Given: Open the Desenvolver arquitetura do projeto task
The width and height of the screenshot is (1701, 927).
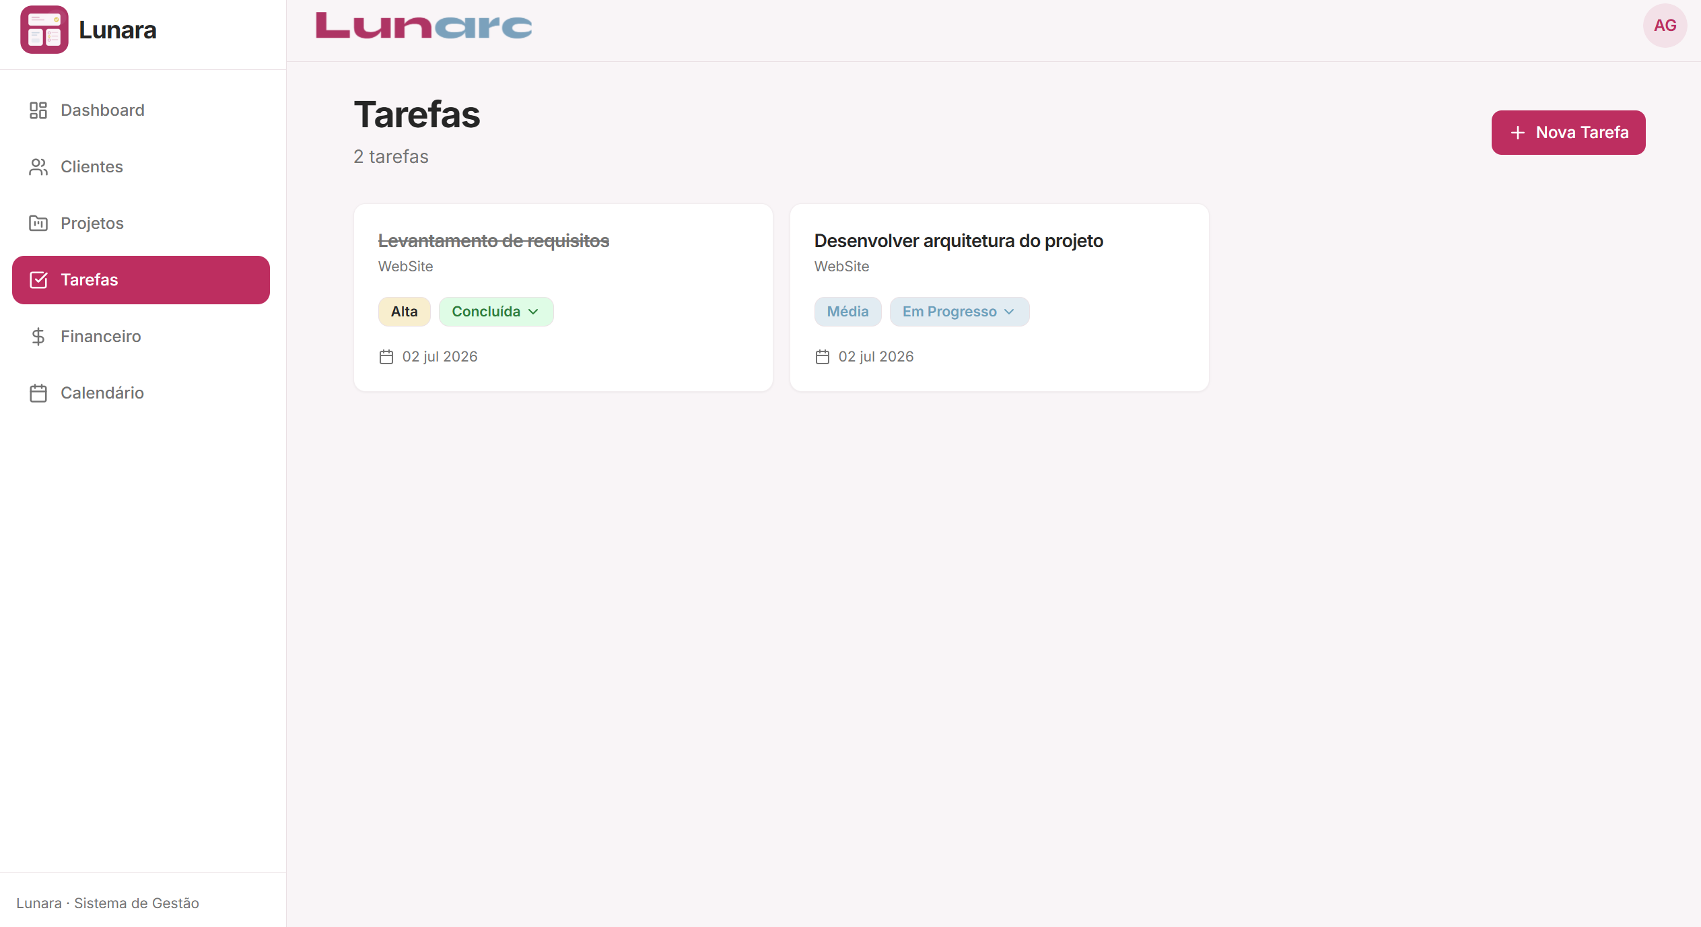Looking at the screenshot, I should 959,241.
